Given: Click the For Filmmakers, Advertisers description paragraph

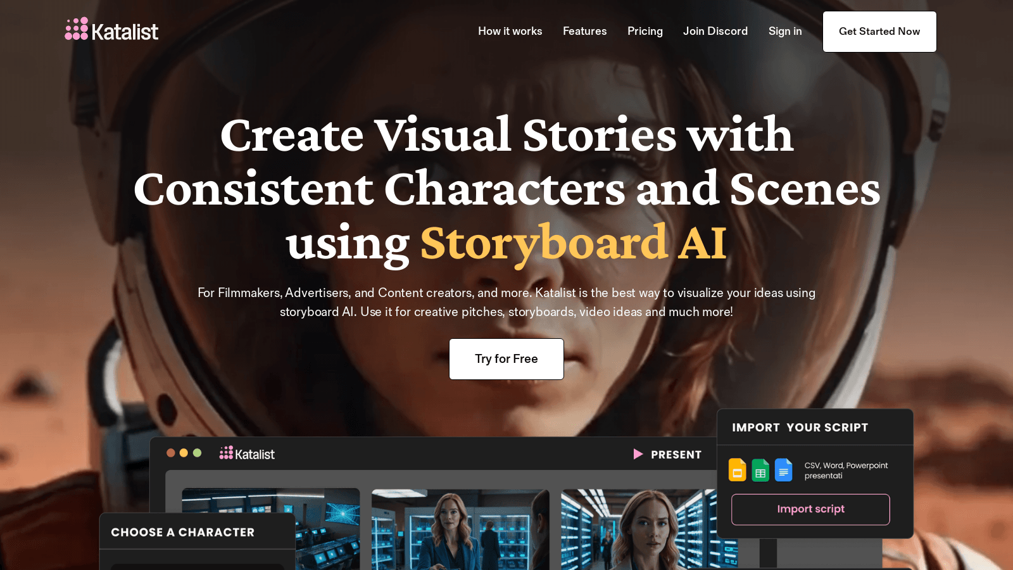Looking at the screenshot, I should tap(507, 302).
